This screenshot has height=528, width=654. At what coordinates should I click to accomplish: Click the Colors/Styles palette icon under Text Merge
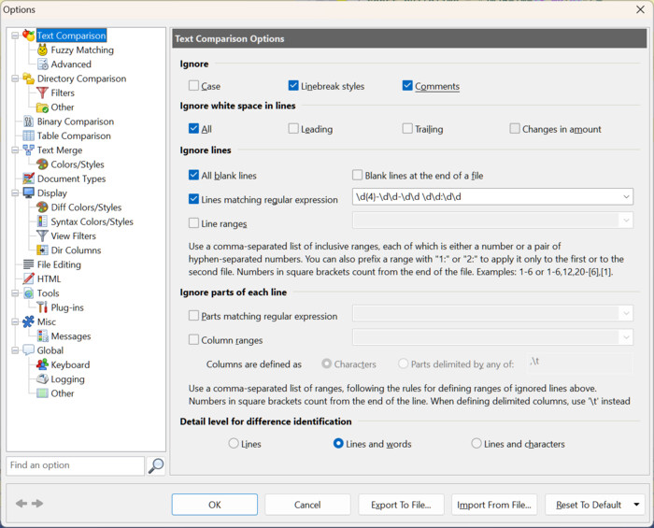pos(42,164)
